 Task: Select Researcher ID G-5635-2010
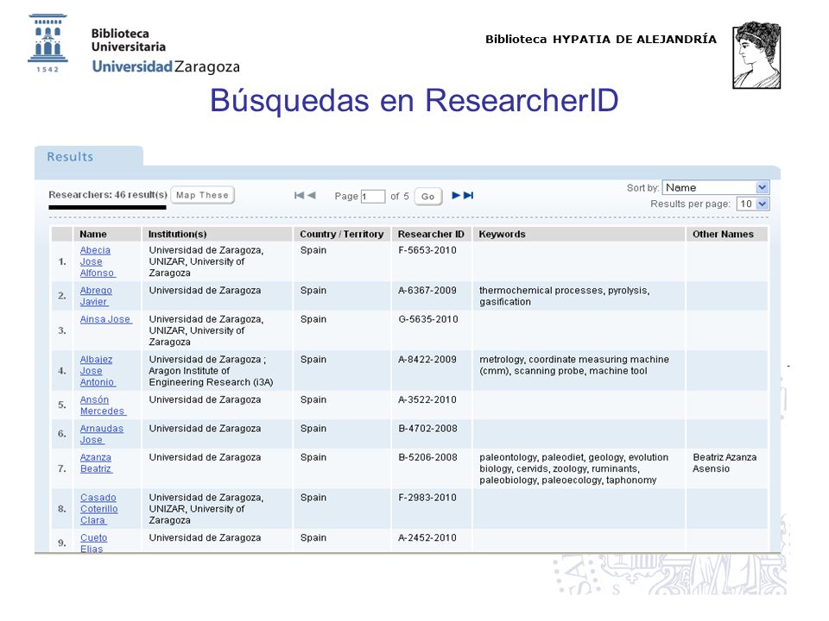428,319
